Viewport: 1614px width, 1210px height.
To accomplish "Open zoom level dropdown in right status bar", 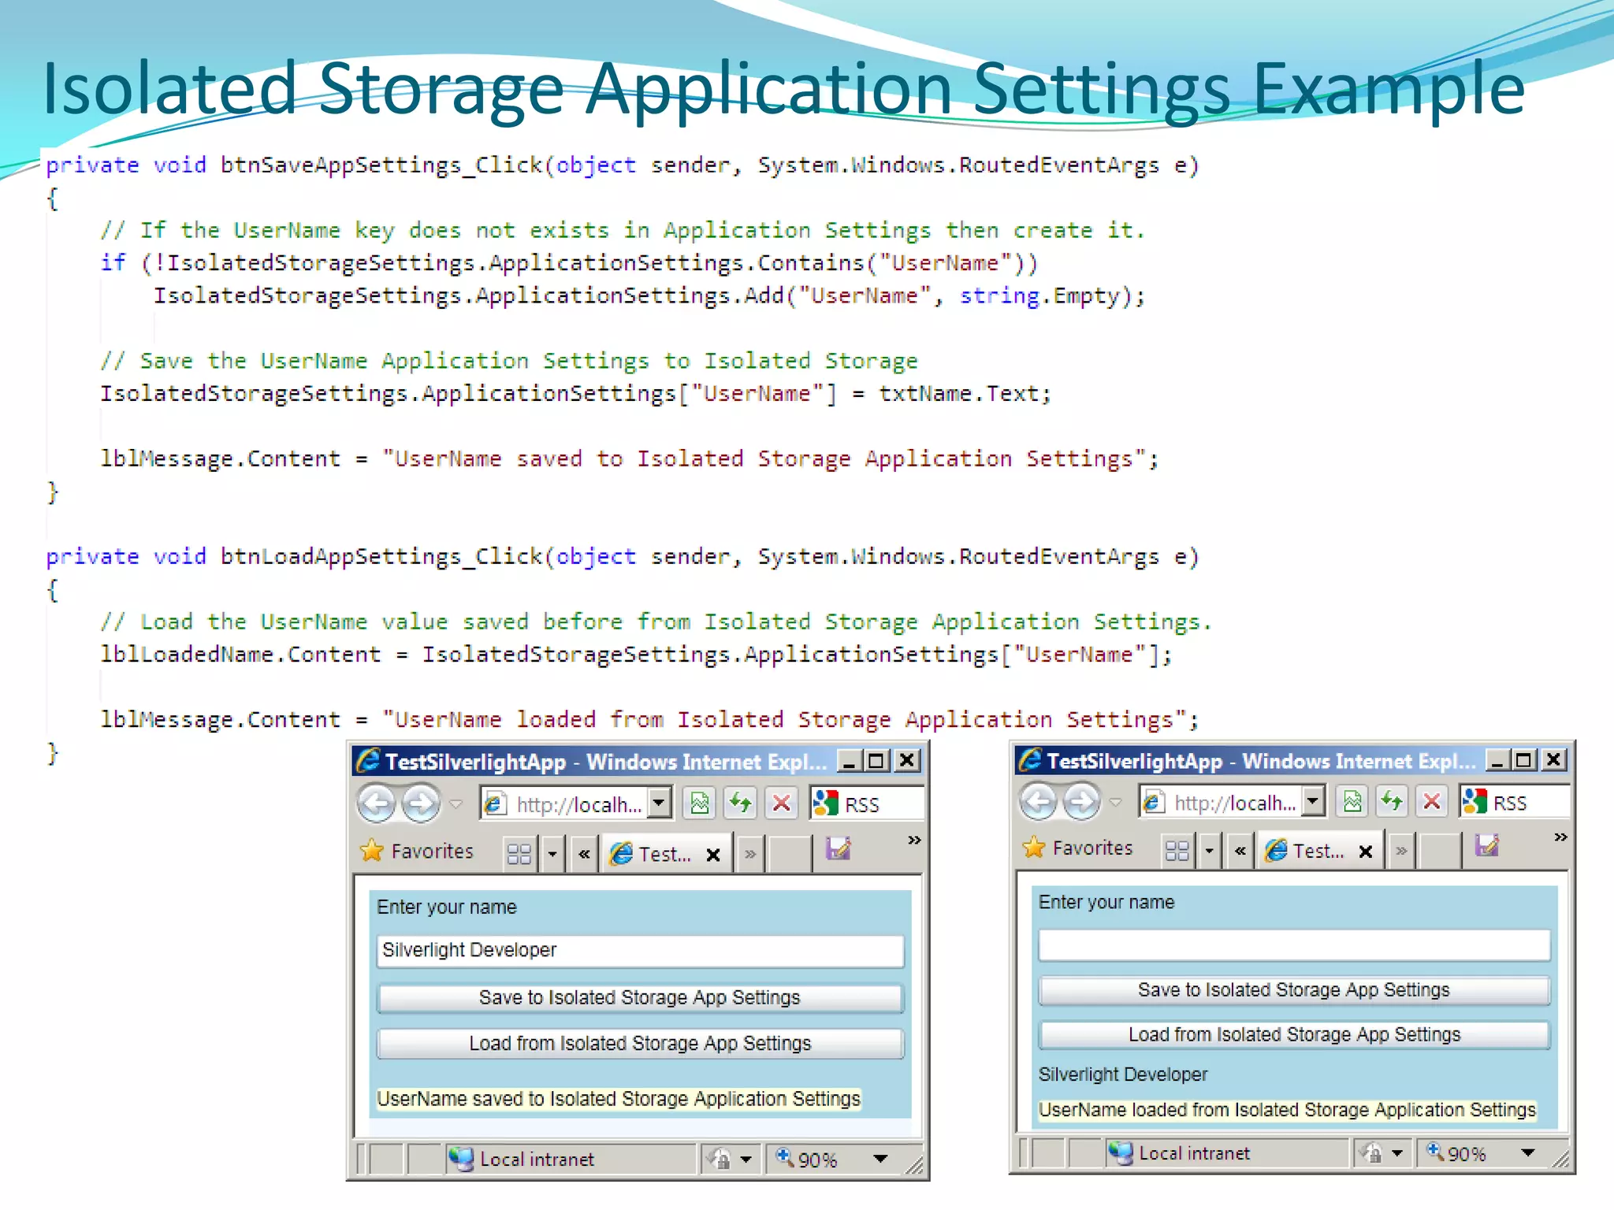I will [1528, 1153].
